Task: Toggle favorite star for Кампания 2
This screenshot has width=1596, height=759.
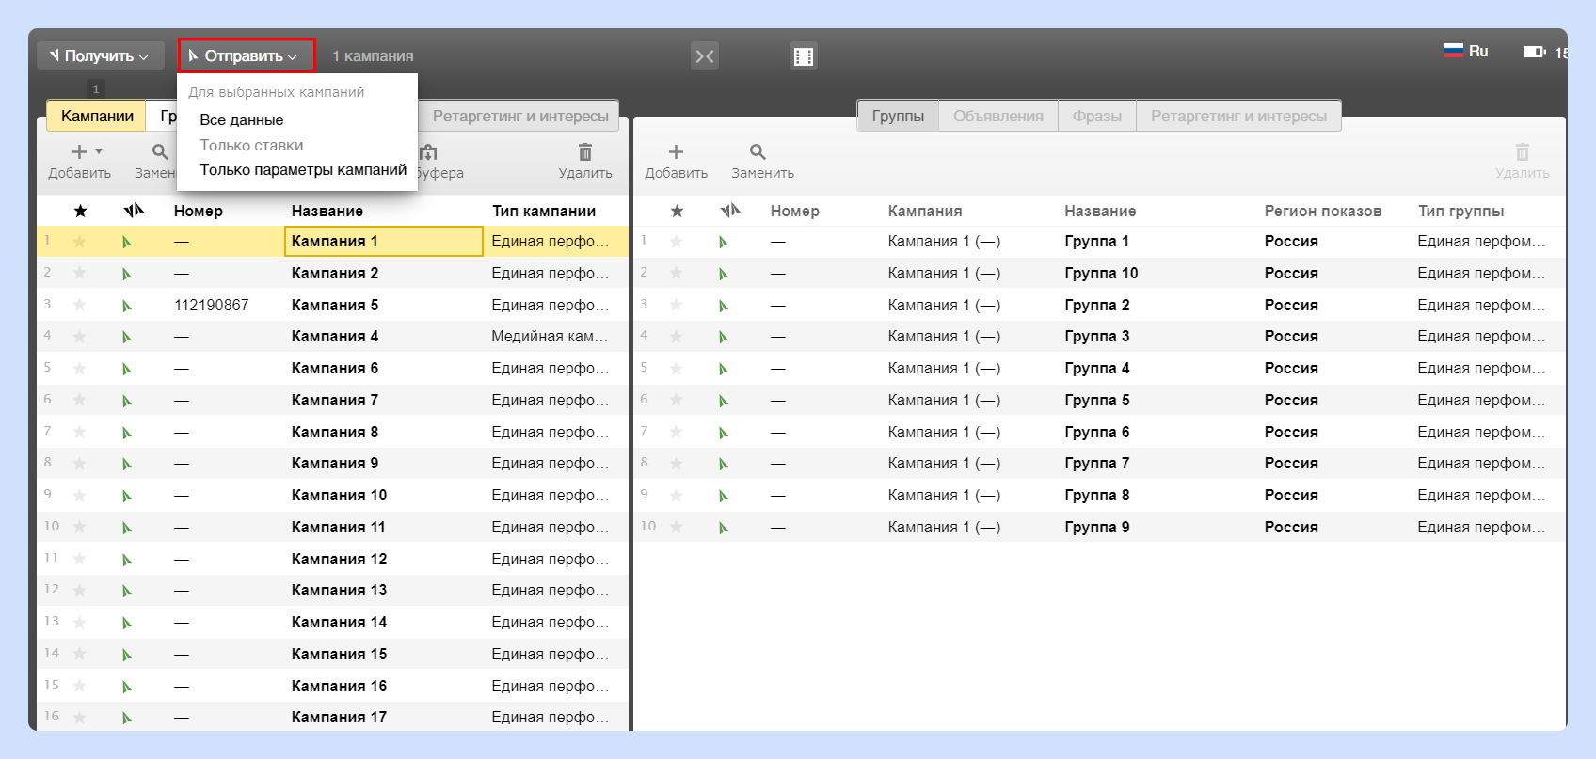Action: click(x=80, y=273)
